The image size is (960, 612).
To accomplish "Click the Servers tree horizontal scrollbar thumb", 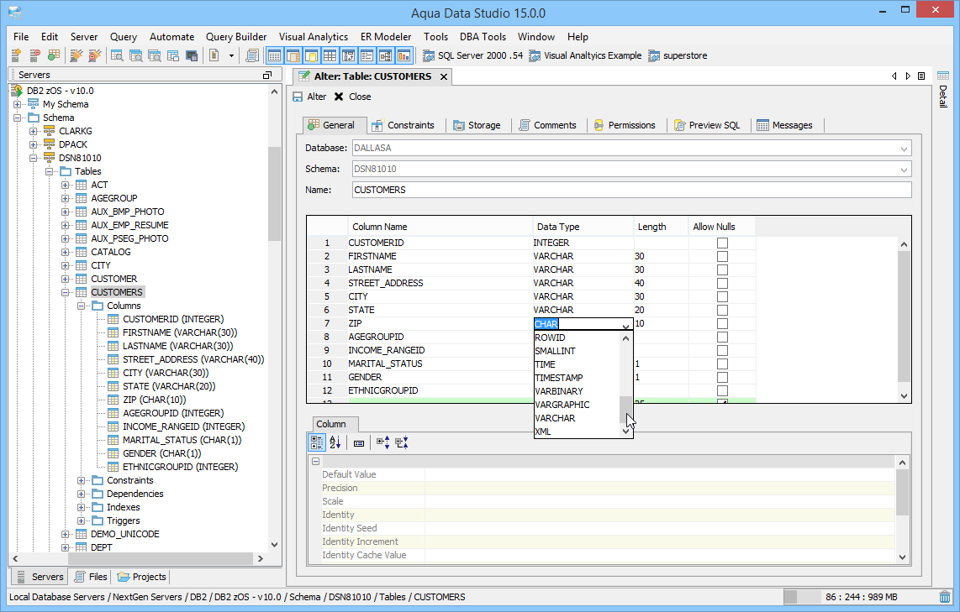I will 161,559.
